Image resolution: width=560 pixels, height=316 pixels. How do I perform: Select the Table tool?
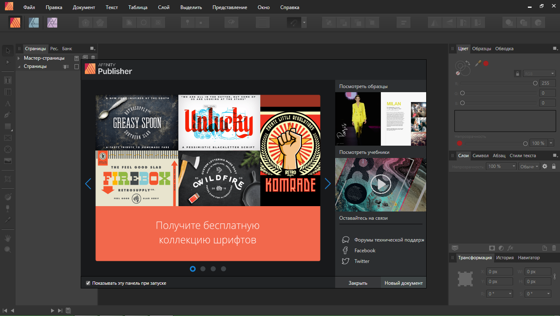pyautogui.click(x=8, y=92)
